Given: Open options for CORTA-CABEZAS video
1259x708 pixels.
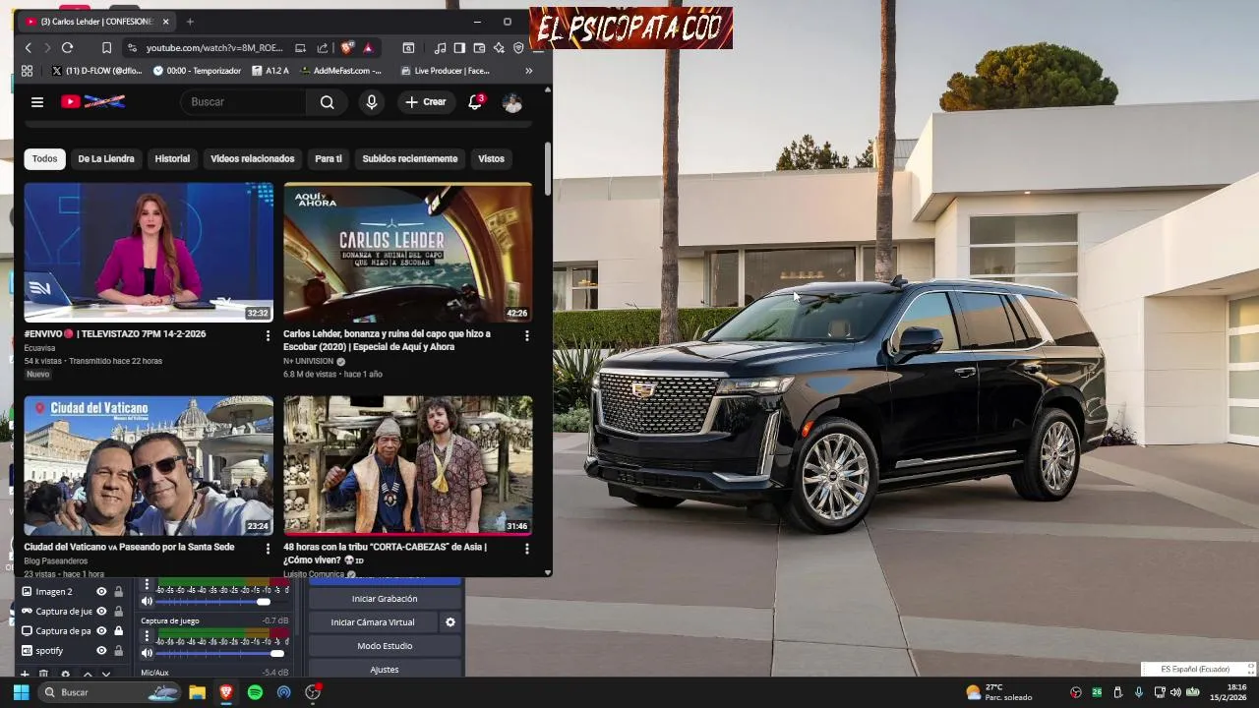Looking at the screenshot, I should pos(526,549).
